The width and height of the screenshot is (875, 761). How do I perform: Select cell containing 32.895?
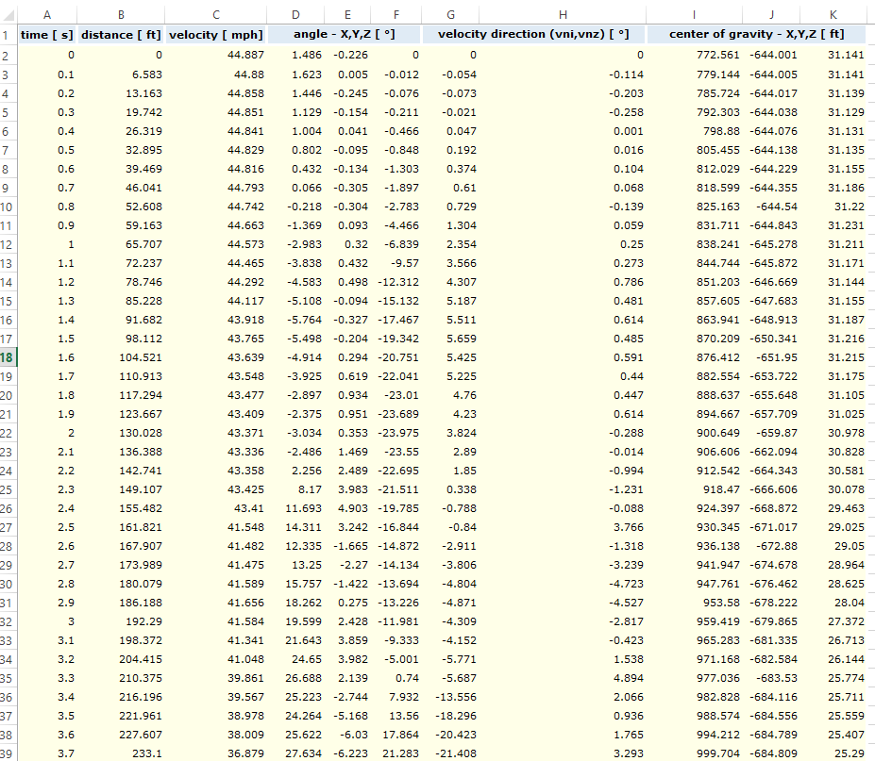pos(121,150)
